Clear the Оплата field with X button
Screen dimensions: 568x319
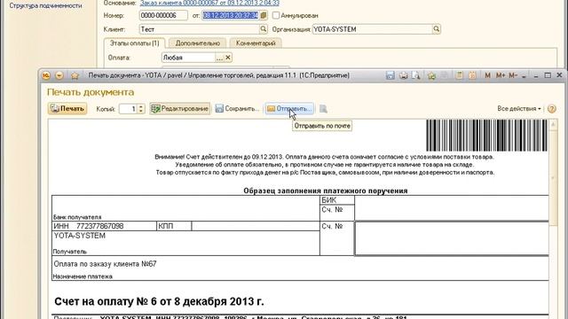pos(228,58)
